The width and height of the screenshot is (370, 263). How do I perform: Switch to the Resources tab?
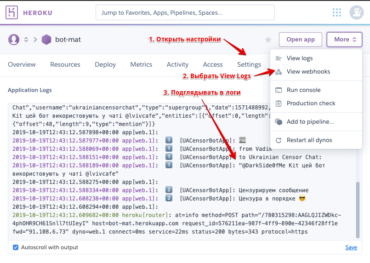pos(65,64)
